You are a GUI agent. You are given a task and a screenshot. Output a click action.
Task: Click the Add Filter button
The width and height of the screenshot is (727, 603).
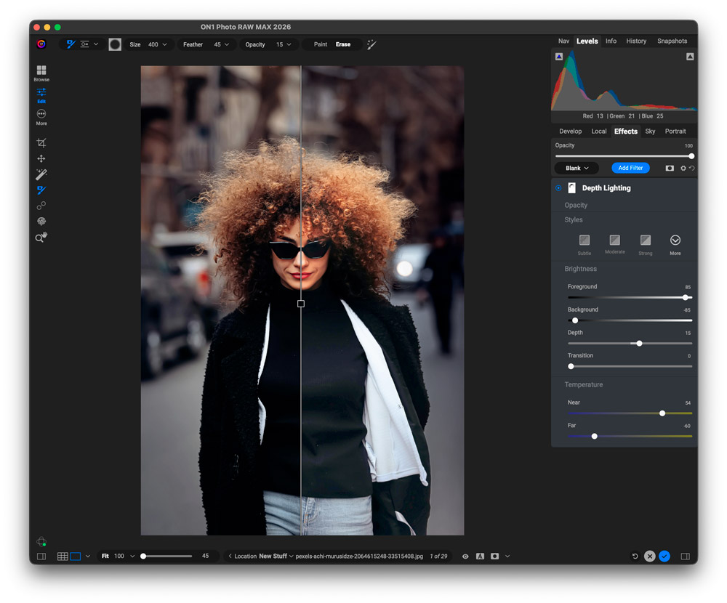click(x=630, y=168)
